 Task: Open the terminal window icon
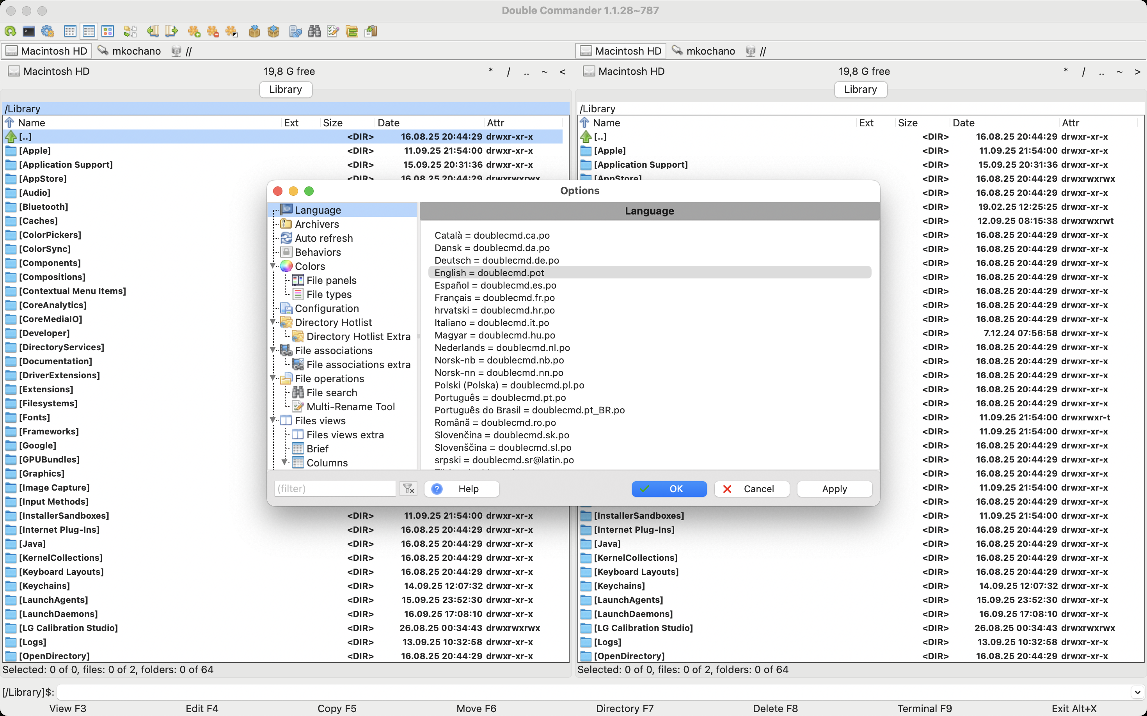point(29,31)
